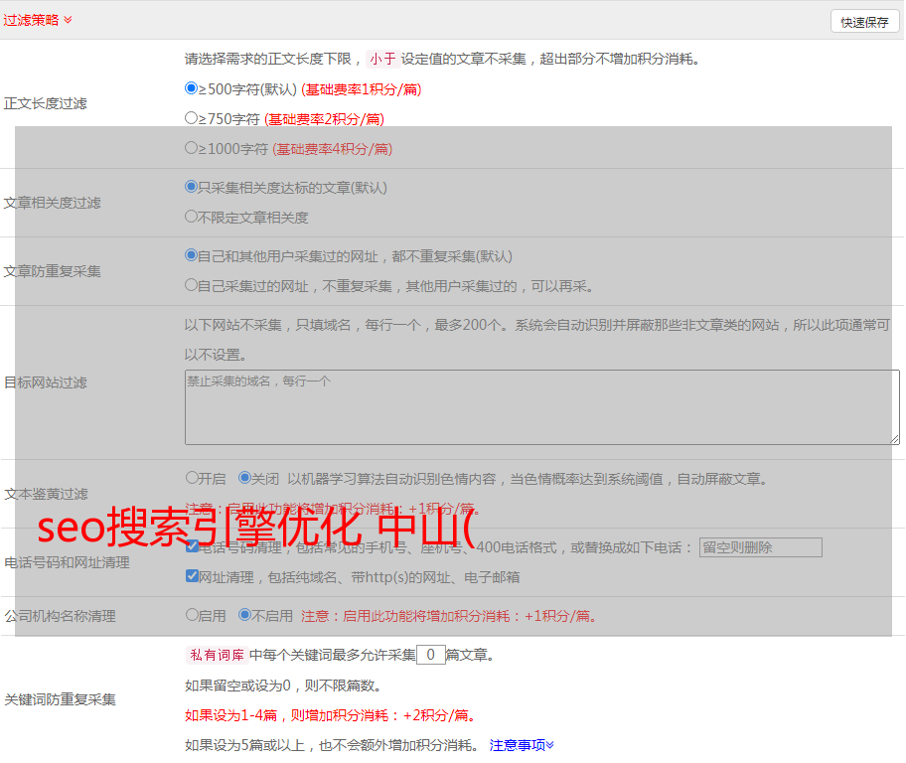The width and height of the screenshot is (906, 763).
Task: Select 启用 for 公司机构名称清理
Action: tap(192, 615)
